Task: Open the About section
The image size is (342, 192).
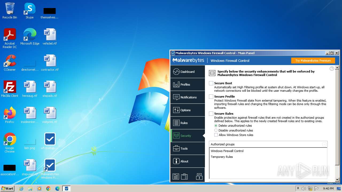Action: 188,161
